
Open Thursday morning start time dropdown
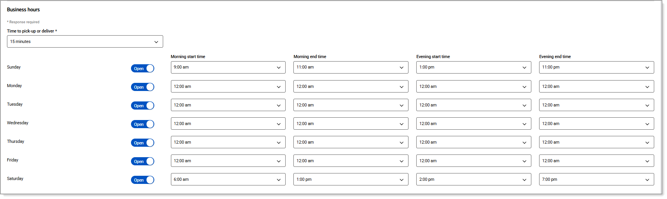click(228, 142)
